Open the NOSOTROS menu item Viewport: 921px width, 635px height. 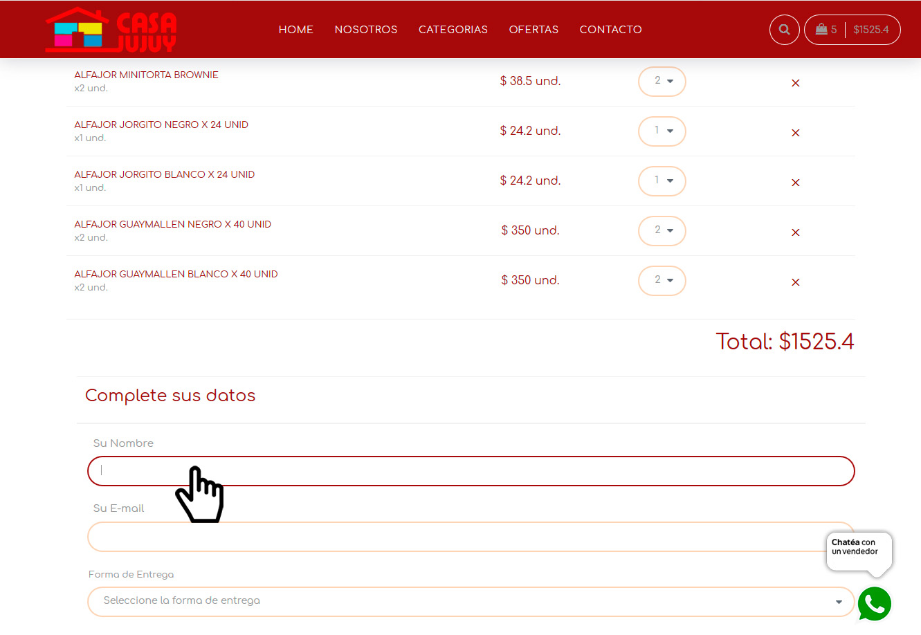[x=366, y=30]
